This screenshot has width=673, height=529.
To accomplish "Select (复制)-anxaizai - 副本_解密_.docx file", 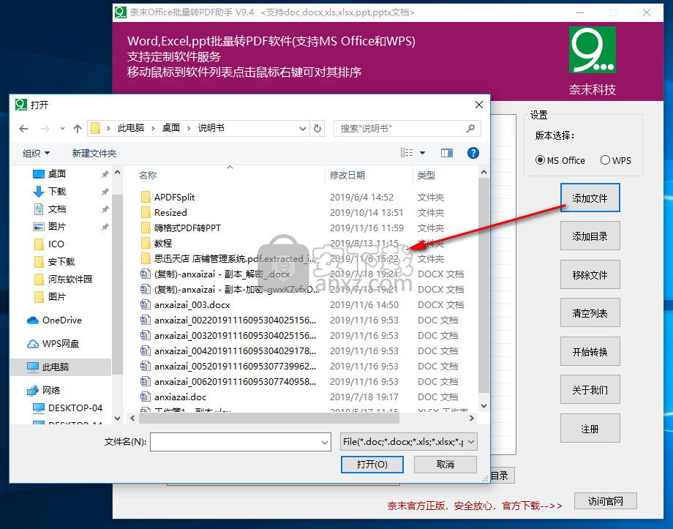I will point(222,274).
